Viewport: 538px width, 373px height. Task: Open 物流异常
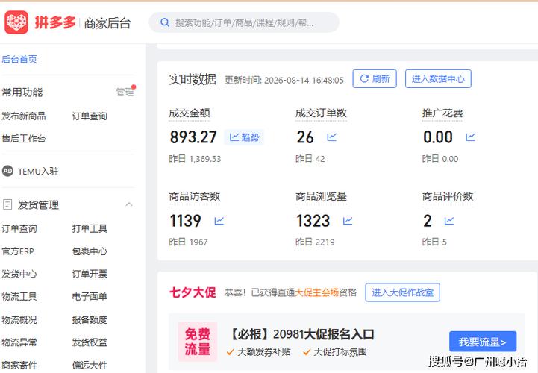[x=19, y=342]
